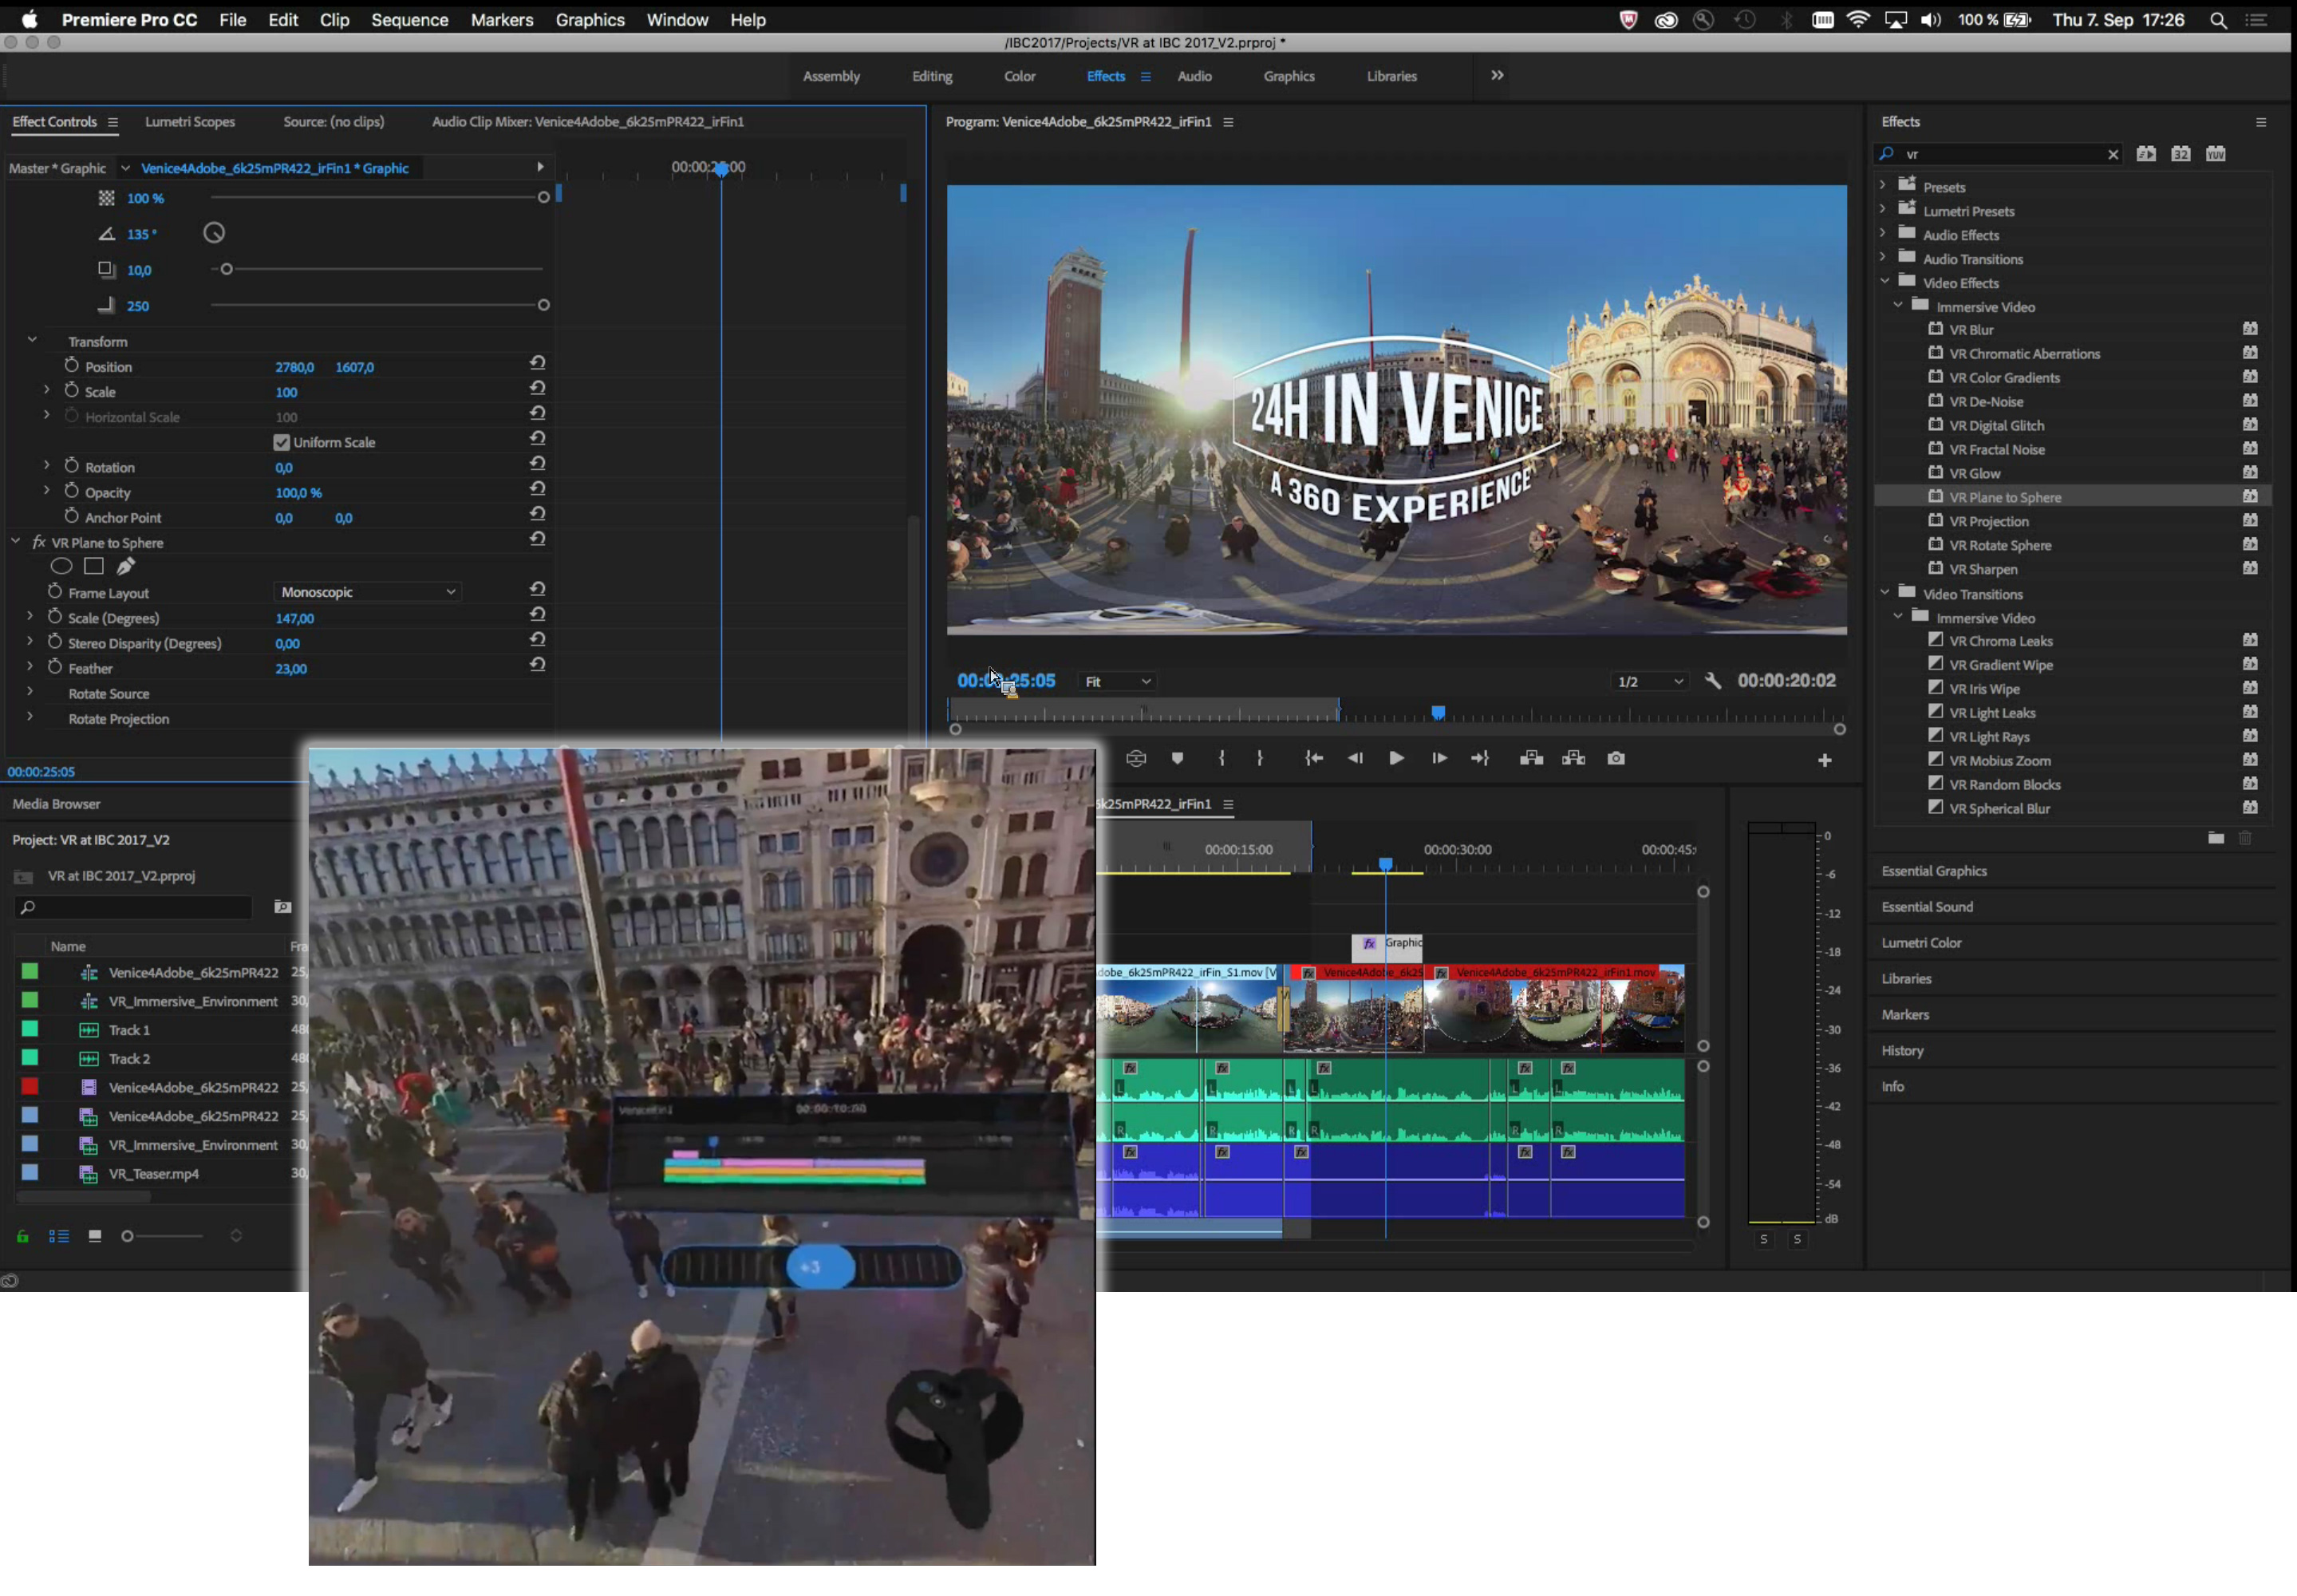Select the pen mask tool under VR Plane to Sphere
Screen dimensions: 2297x1596
coord(126,566)
